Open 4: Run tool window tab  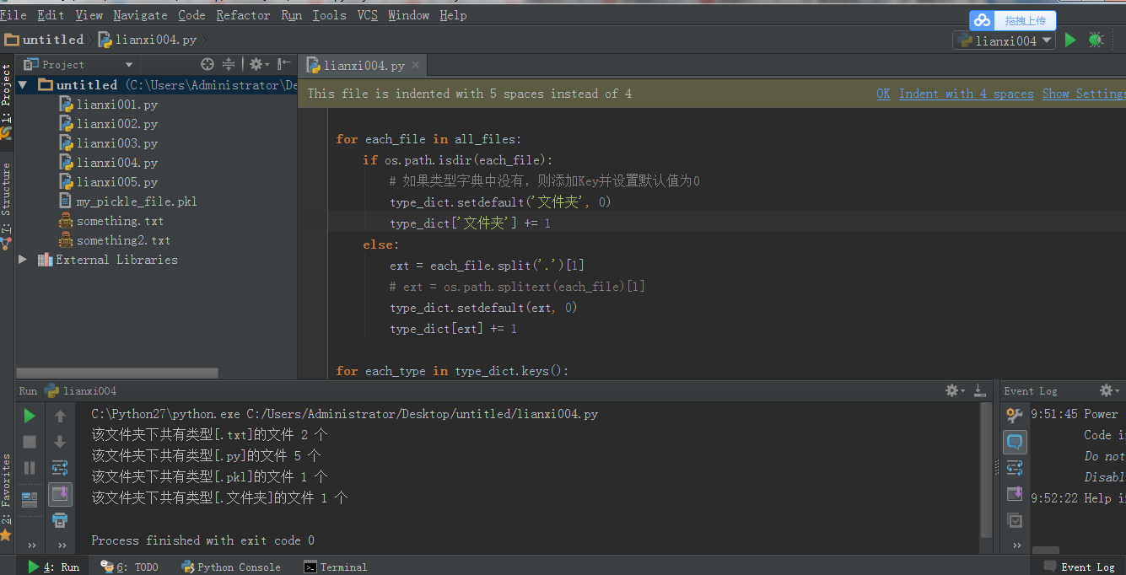tap(53, 567)
